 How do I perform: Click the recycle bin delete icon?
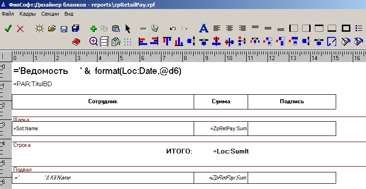coord(154,28)
